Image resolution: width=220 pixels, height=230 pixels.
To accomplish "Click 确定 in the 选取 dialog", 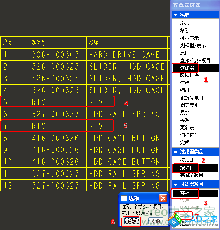I will coord(131,221).
